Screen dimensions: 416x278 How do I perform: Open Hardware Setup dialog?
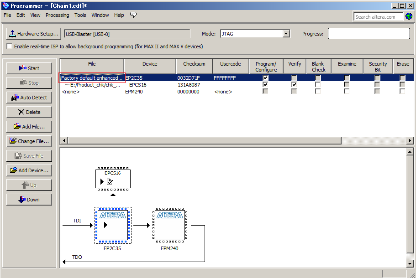click(34, 34)
